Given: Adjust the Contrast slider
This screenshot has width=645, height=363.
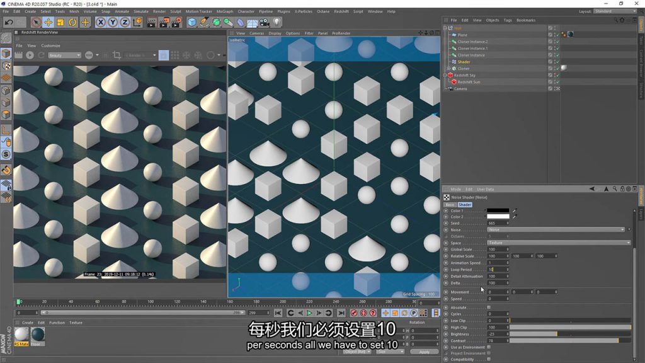Looking at the screenshot, I should point(570,341).
